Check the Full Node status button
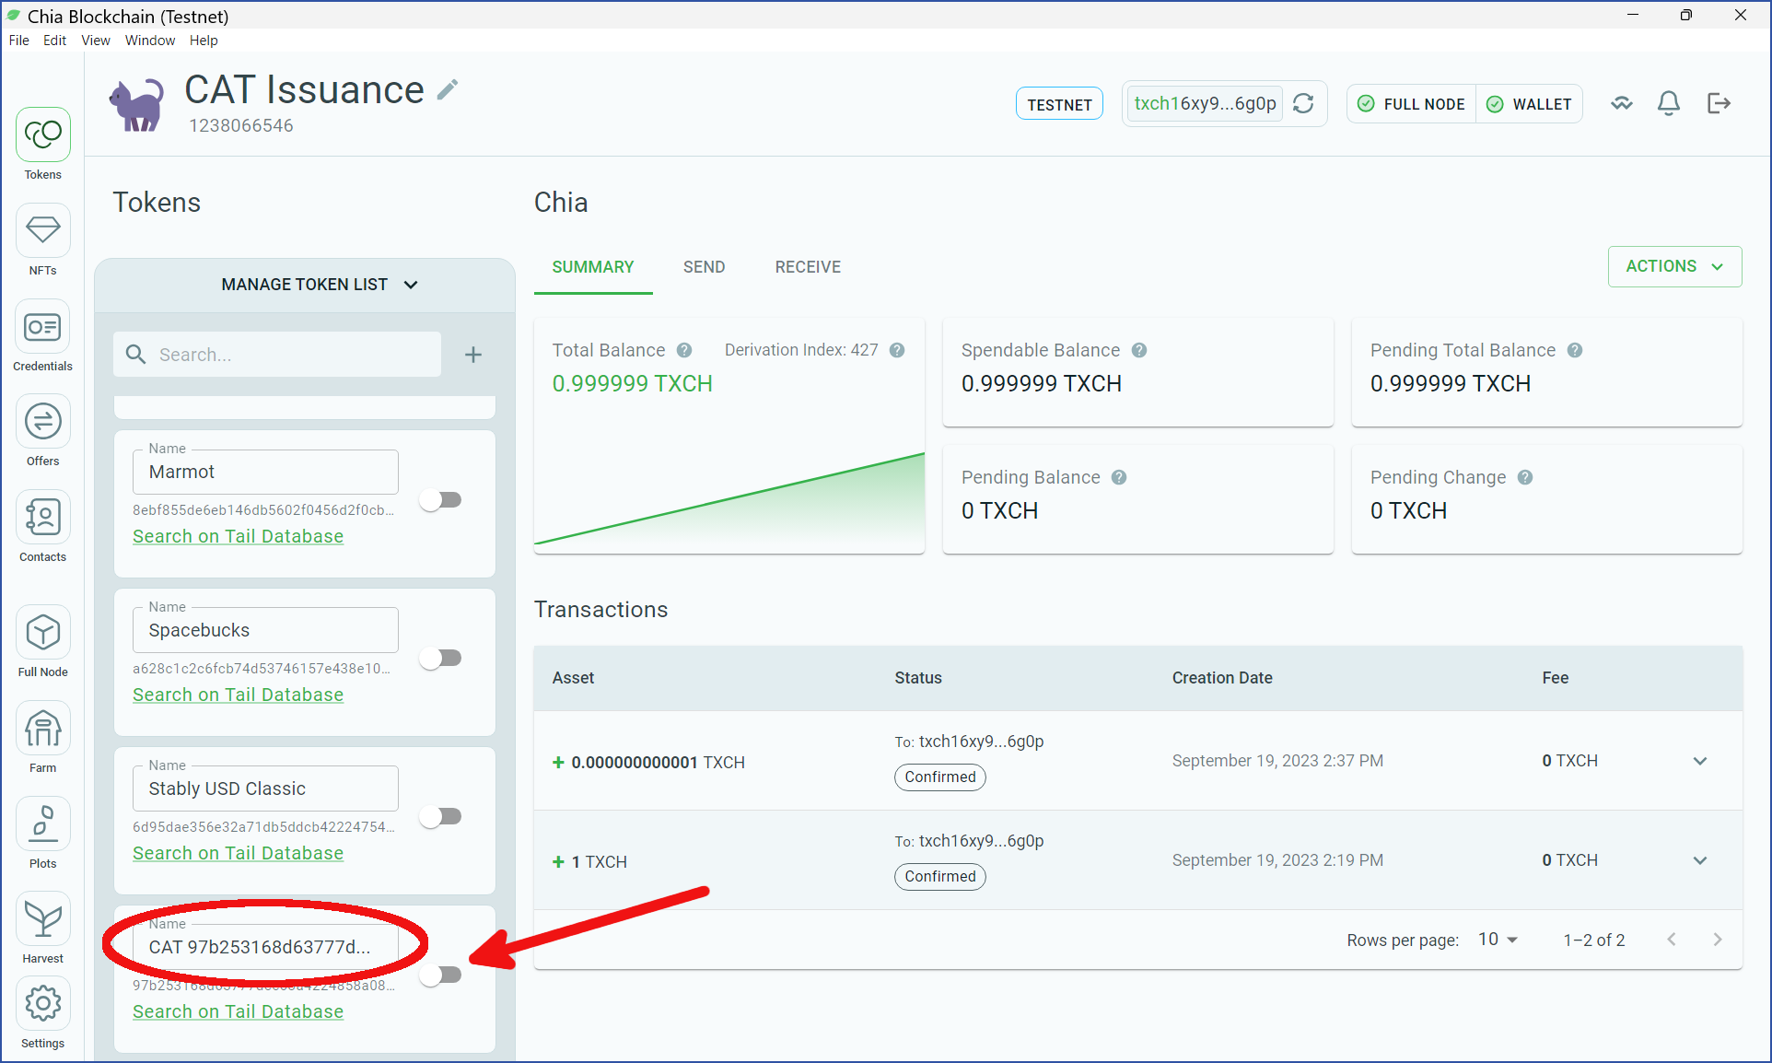 coord(1412,104)
